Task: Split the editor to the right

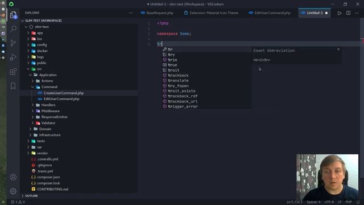Action: click(348, 13)
